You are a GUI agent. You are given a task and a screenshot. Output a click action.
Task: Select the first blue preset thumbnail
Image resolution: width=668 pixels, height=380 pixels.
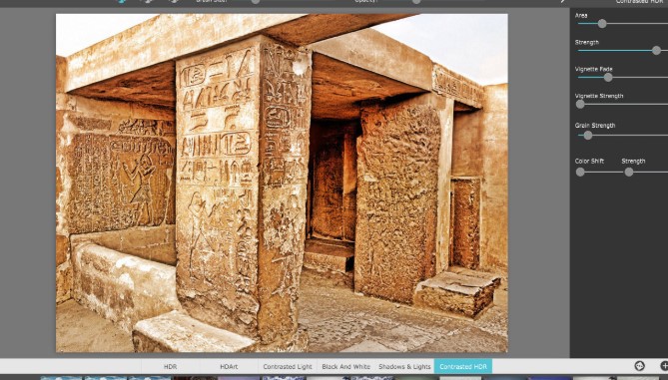coord(62,378)
